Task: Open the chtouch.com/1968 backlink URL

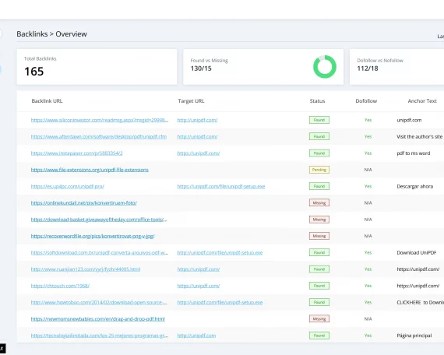Action: [60, 286]
